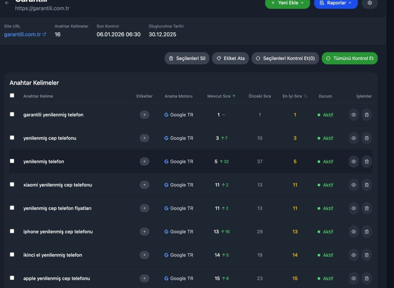Delete the 'apple yenilenmiş cep telefonu' keyword
This screenshot has height=288, width=394.
click(x=367, y=278)
